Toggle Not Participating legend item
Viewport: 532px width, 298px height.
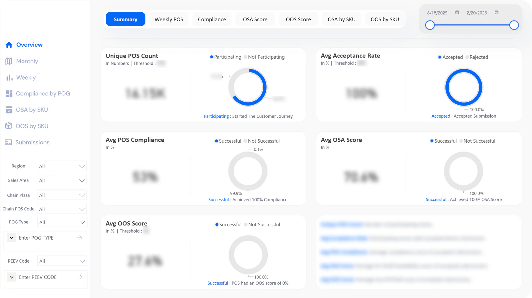click(x=264, y=57)
